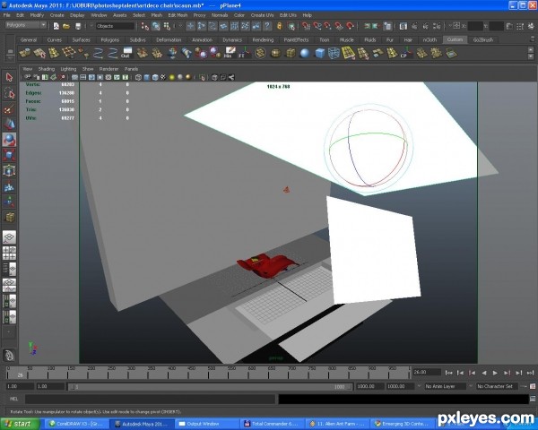The image size is (538, 430).
Task: Switch to the GoZBrush shelf tab
Action: tap(482, 39)
